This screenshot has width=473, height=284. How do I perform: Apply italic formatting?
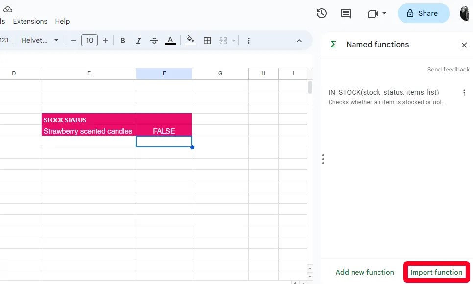tap(138, 40)
